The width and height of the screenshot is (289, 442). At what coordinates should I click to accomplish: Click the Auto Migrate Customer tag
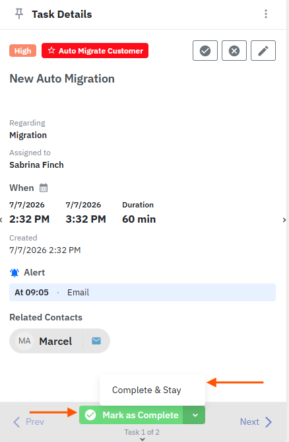pyautogui.click(x=95, y=51)
